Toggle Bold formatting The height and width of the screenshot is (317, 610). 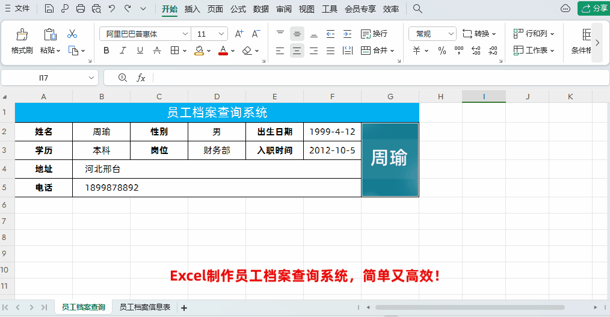coord(106,51)
